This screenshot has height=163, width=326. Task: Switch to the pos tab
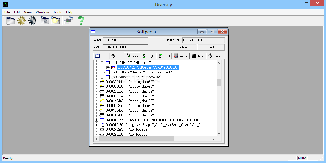click(x=117, y=56)
